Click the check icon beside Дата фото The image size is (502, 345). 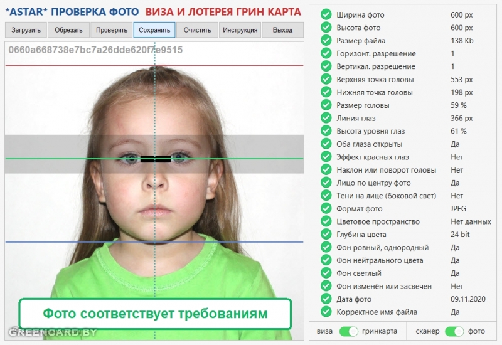click(x=326, y=299)
